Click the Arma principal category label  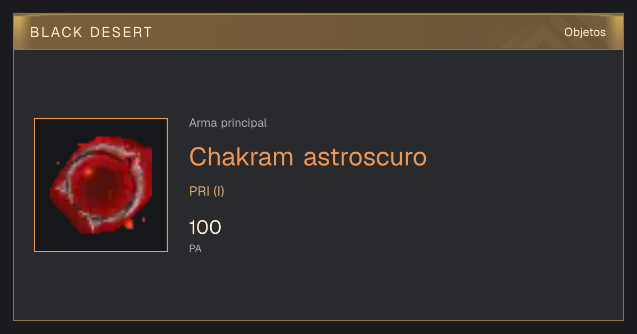tap(228, 123)
